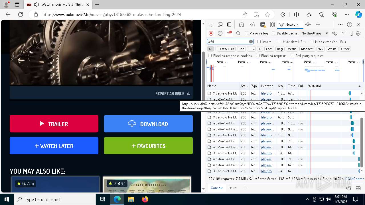Expand quick view drawer plus button
This screenshot has height=205, width=365.
[245, 188]
